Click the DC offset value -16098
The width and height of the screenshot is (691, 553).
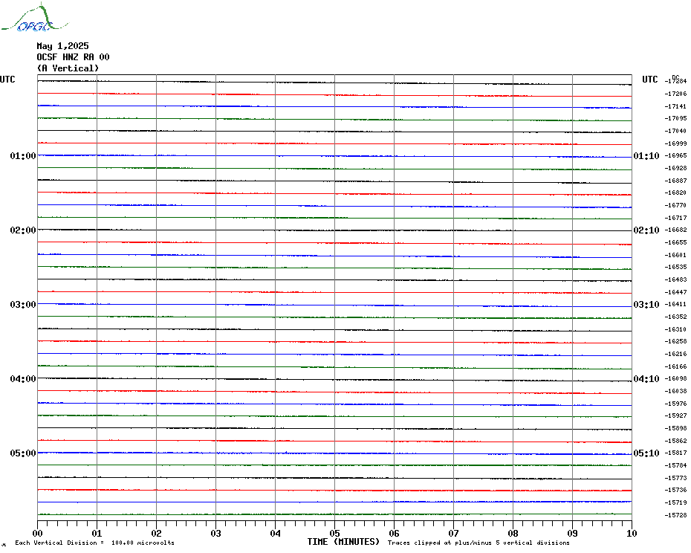pos(675,378)
